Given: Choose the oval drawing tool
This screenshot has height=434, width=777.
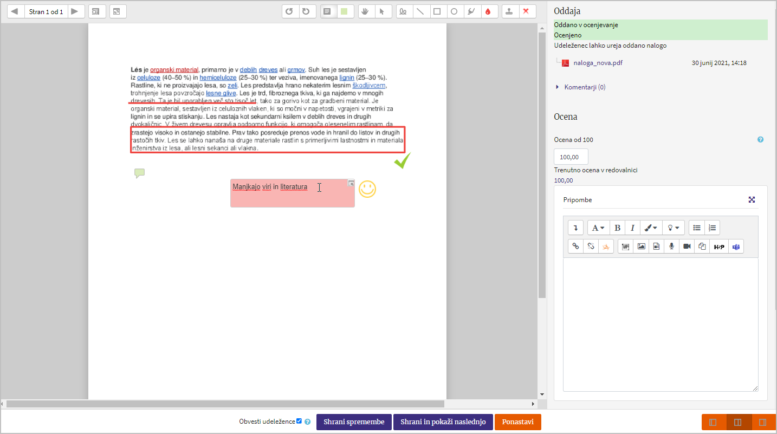Looking at the screenshot, I should pos(454,11).
